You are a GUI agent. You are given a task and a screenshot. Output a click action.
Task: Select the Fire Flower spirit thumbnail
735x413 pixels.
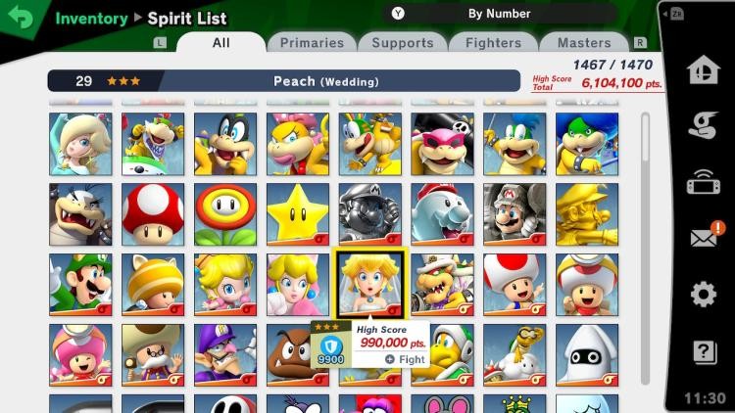click(x=225, y=214)
